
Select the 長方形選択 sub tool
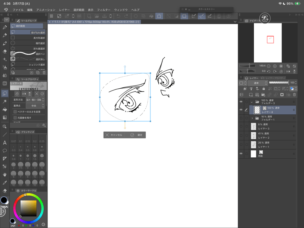click(28, 38)
